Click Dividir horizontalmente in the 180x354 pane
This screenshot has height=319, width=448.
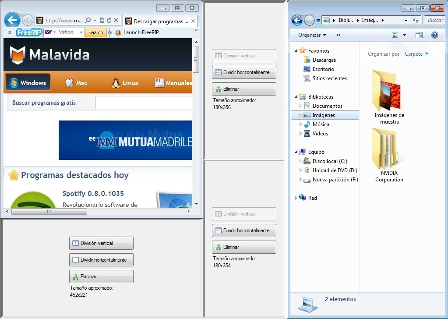244,230
